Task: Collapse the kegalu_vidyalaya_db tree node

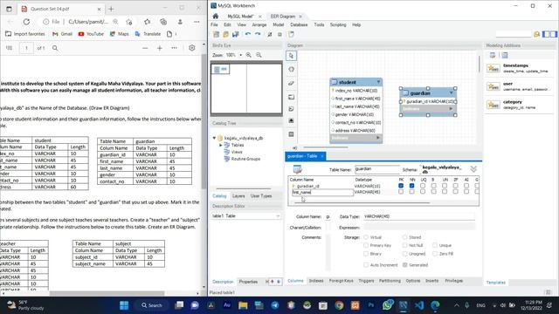Action: click(214, 138)
